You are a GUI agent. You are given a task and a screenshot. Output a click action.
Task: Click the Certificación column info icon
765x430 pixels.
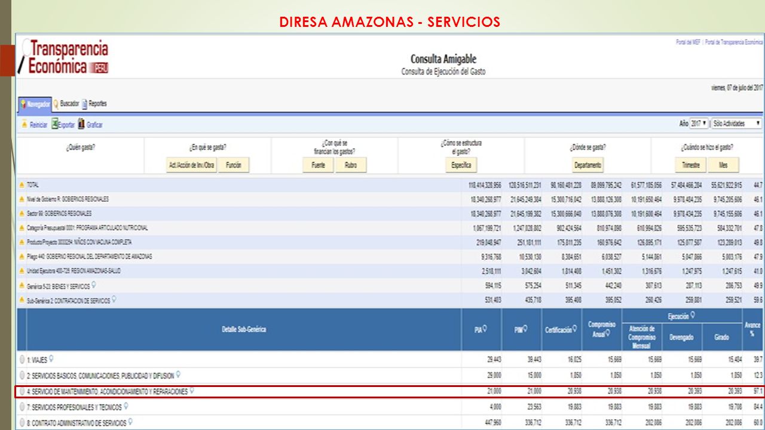click(x=575, y=328)
